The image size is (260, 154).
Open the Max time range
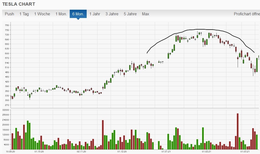(x=146, y=14)
